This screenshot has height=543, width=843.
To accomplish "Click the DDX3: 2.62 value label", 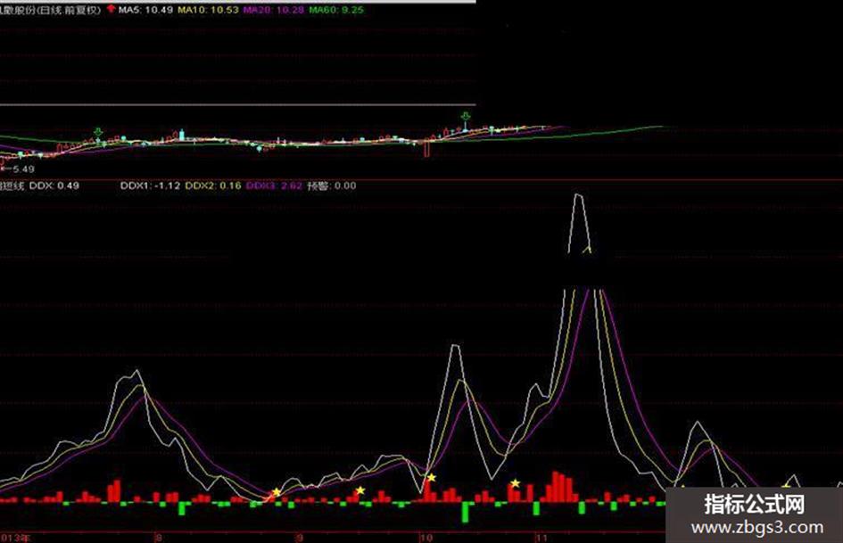I will [x=274, y=185].
